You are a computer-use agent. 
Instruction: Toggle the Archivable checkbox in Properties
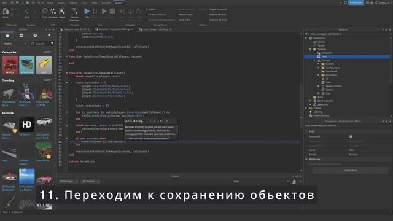pyautogui.click(x=351, y=136)
